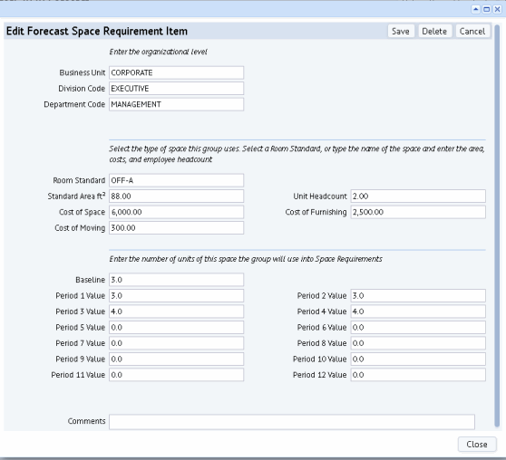The height and width of the screenshot is (460, 506).
Task: Edit the Cost of Furnishing value
Action: [x=418, y=212]
